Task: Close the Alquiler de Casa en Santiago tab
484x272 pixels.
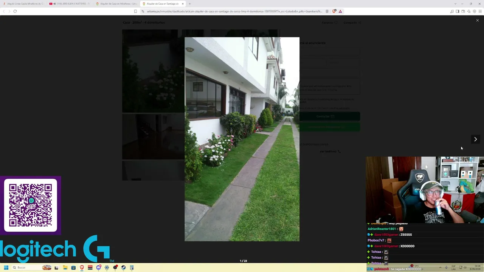Action: pos(183,4)
